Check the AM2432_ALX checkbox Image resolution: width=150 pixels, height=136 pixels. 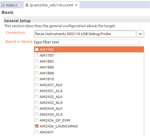click(x=37, y=103)
